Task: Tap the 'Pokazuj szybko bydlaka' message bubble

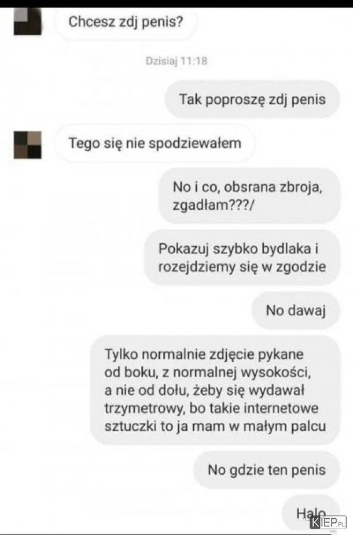Action: 242,258
